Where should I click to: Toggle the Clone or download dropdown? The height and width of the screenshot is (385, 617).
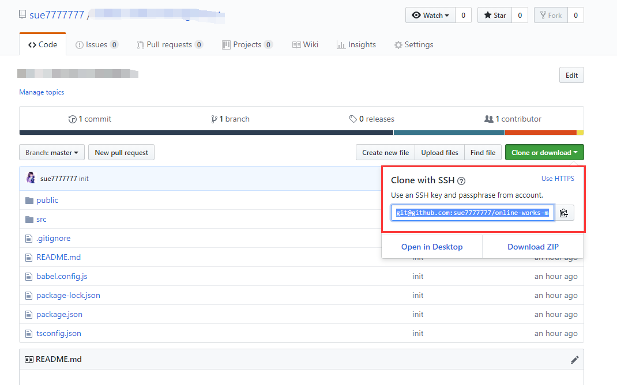[544, 153]
